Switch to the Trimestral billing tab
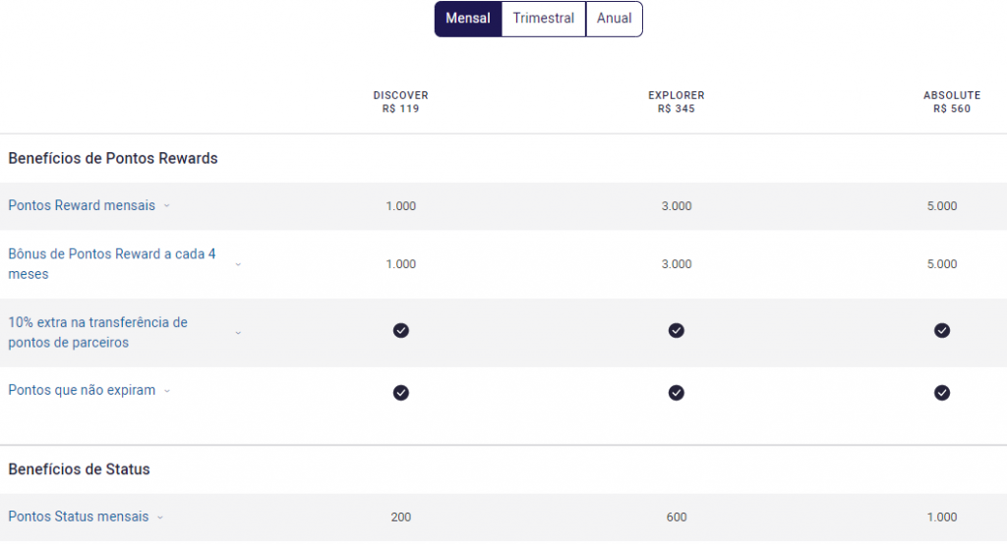Image resolution: width=1007 pixels, height=544 pixels. click(x=543, y=19)
